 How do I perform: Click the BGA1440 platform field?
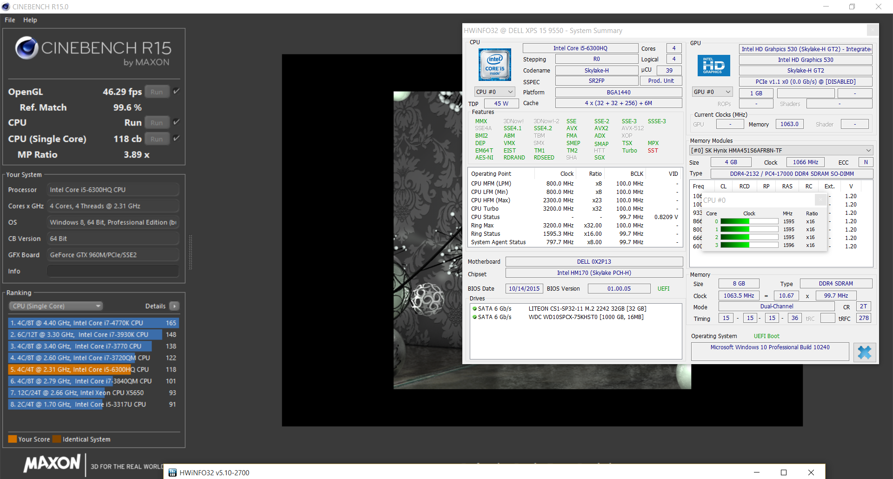(x=619, y=93)
